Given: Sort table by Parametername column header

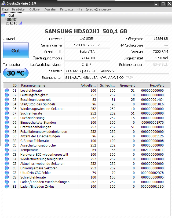Looking at the screenshot, I should [x=48, y=85].
